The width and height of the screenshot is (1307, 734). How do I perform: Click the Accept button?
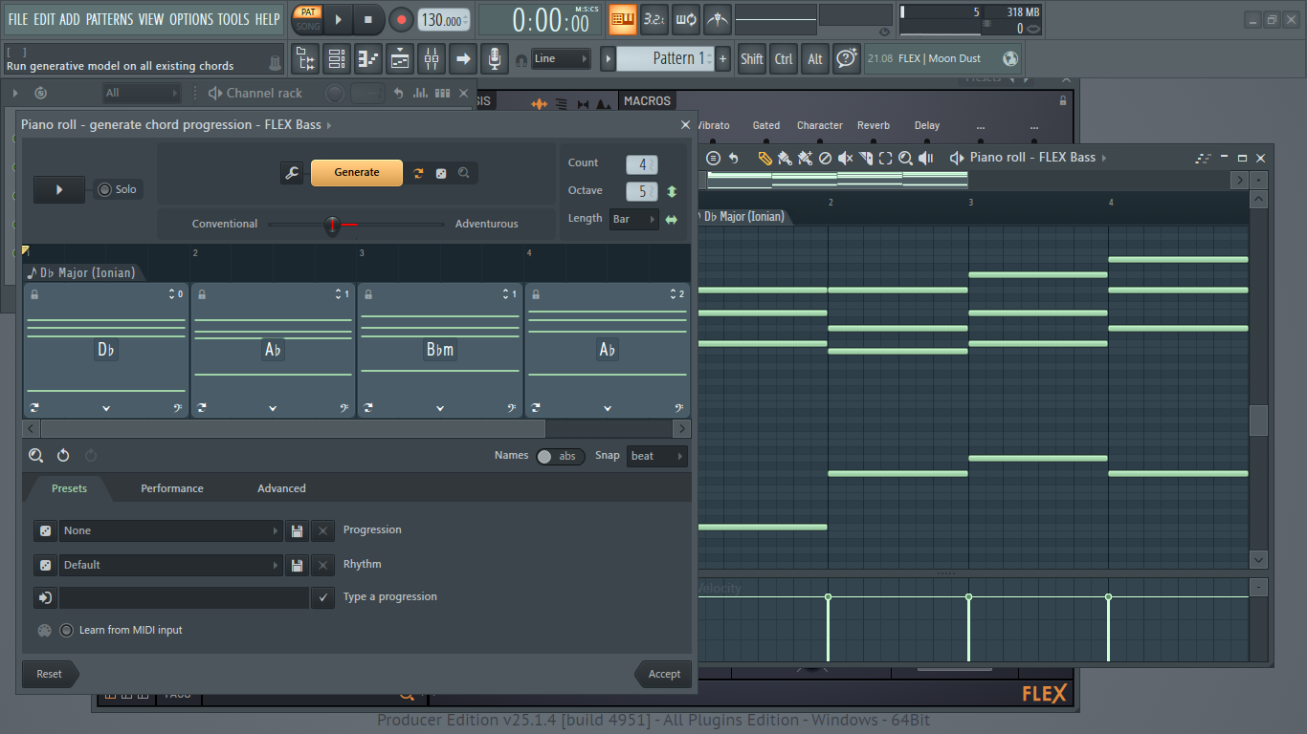pos(663,674)
